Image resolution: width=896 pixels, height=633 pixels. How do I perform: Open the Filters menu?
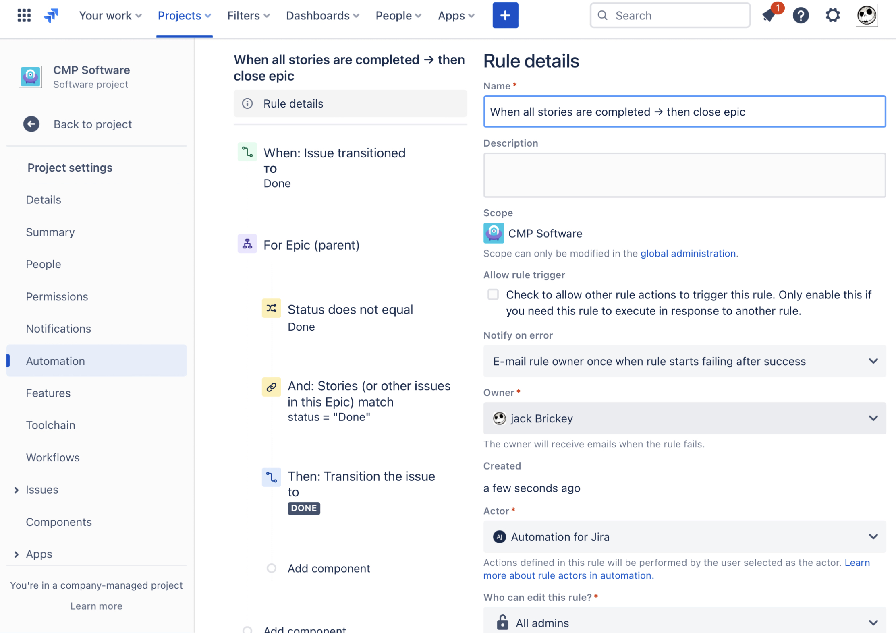[248, 15]
